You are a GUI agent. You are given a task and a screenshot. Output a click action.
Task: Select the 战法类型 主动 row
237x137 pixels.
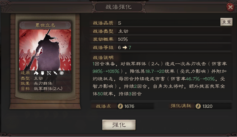click(x=161, y=31)
